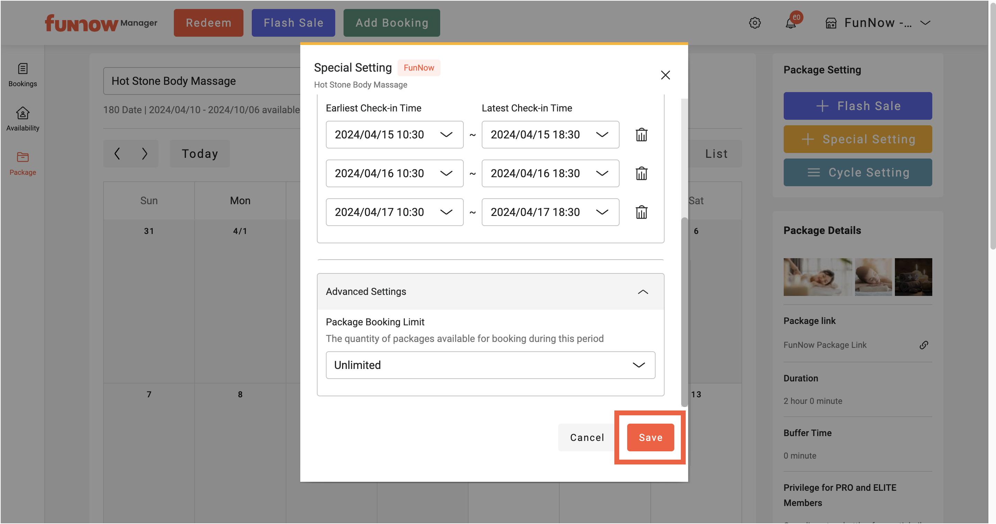This screenshot has height=524, width=996.
Task: Select calendar date 4/1
Action: 240,231
